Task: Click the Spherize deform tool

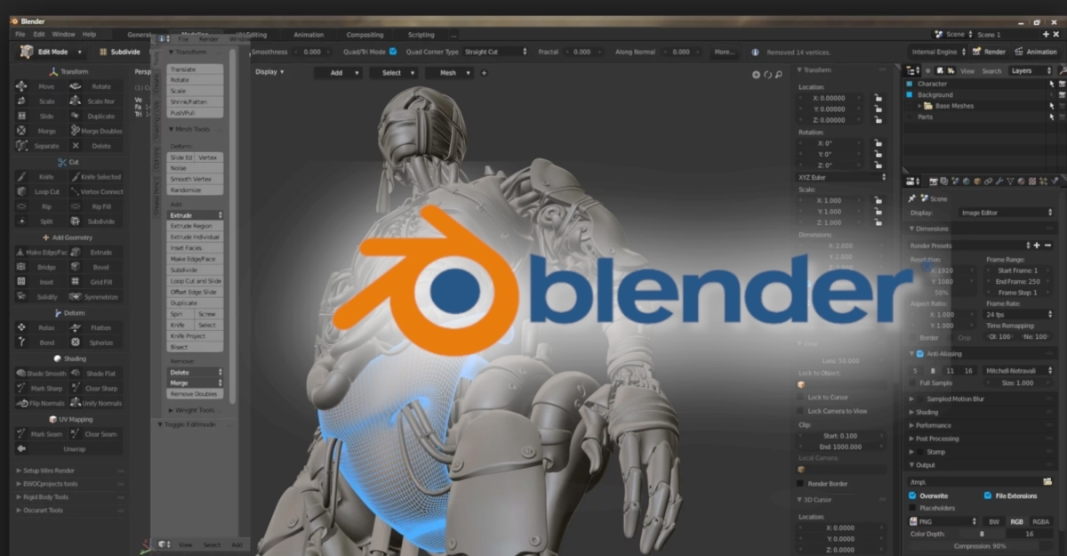Action: click(x=96, y=342)
